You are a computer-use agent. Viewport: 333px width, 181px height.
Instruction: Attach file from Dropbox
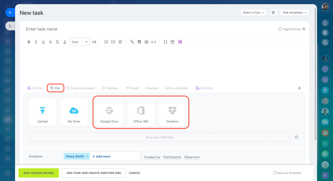pos(172,112)
